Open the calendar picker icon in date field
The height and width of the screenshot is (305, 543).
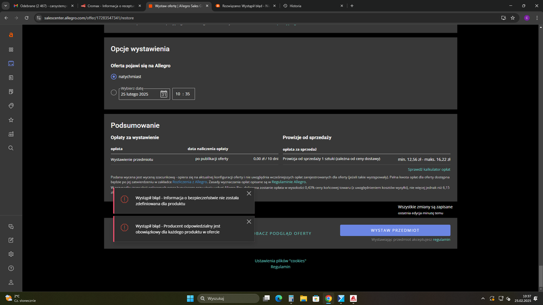coord(164,94)
